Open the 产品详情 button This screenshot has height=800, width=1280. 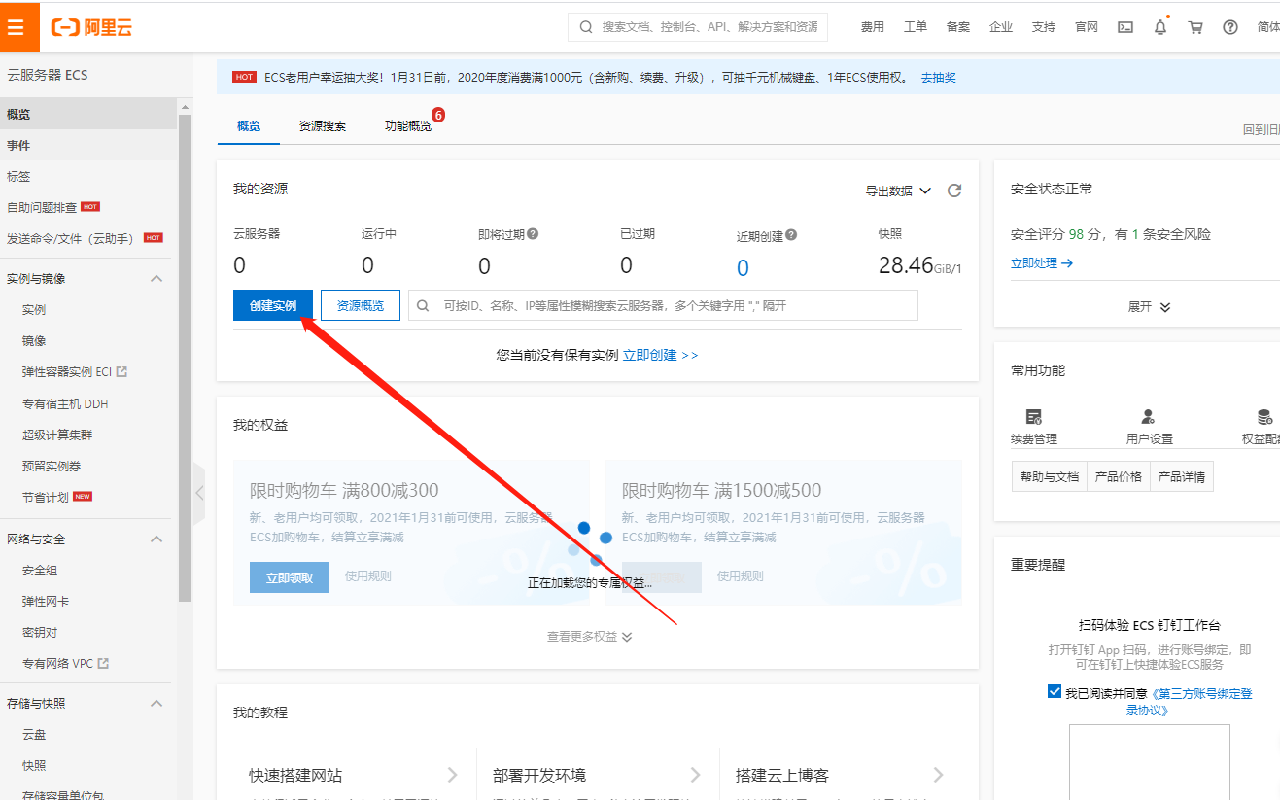[x=1182, y=476]
